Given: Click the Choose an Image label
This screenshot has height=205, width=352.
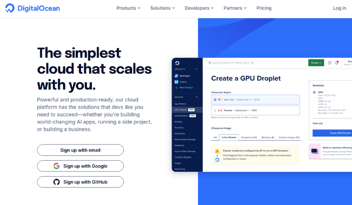Looking at the screenshot, I should pyautogui.click(x=221, y=128).
